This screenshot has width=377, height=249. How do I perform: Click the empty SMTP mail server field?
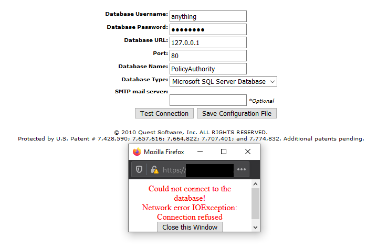point(208,100)
